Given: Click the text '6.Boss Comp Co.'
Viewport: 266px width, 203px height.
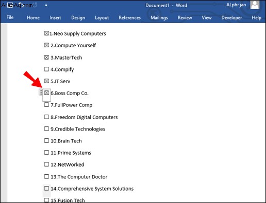Looking at the screenshot, I should (x=70, y=93).
